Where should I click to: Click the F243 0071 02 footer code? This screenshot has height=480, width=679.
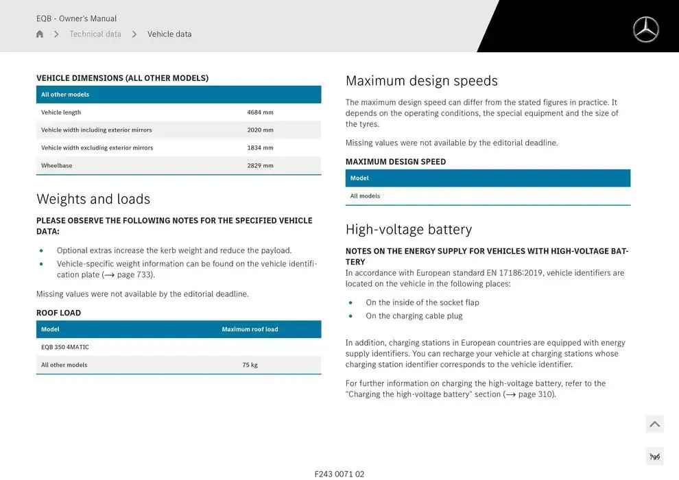point(339,474)
